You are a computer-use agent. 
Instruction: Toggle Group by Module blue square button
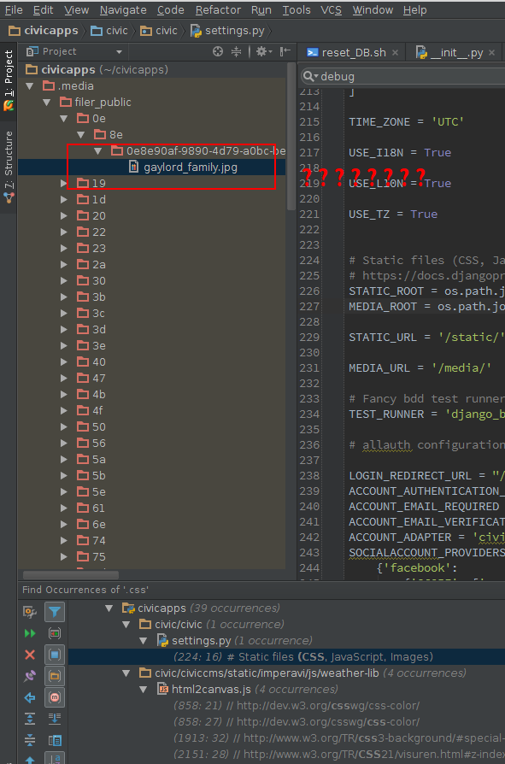pyautogui.click(x=55, y=655)
